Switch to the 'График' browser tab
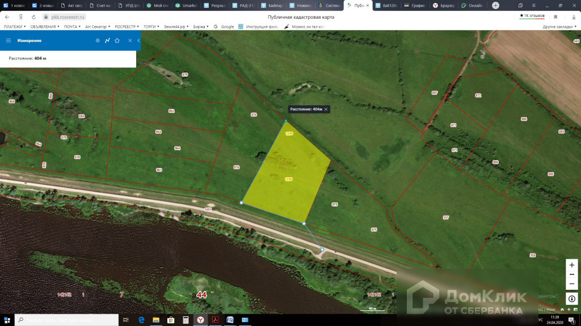Image resolution: width=581 pixels, height=326 pixels. pyautogui.click(x=415, y=6)
